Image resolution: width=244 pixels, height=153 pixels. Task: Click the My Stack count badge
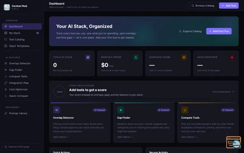click(x=38, y=33)
